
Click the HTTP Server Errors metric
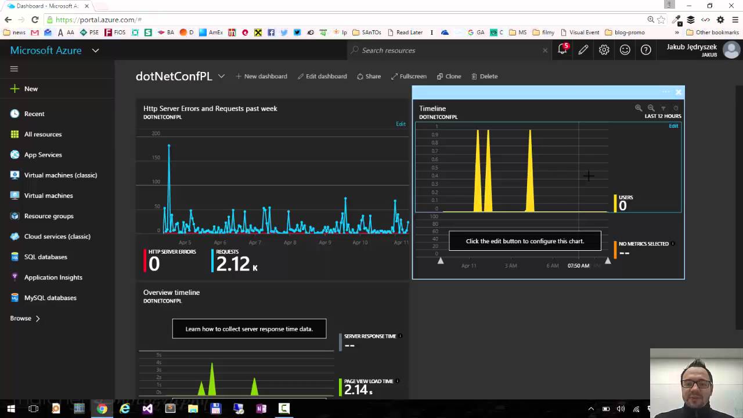(171, 261)
